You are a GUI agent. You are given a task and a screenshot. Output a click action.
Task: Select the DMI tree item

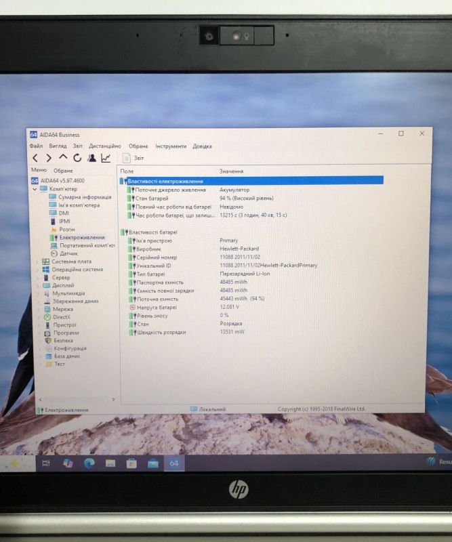[x=60, y=213]
